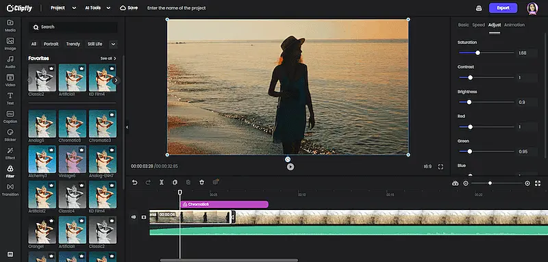Viewport: 548px width, 262px height.
Task: Open the Transition panel in sidebar
Action: 10,189
